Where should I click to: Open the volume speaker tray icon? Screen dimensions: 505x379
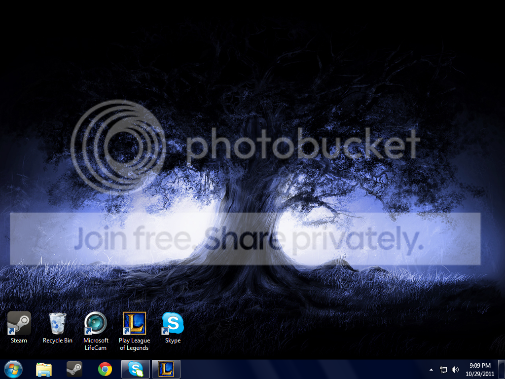coord(455,370)
